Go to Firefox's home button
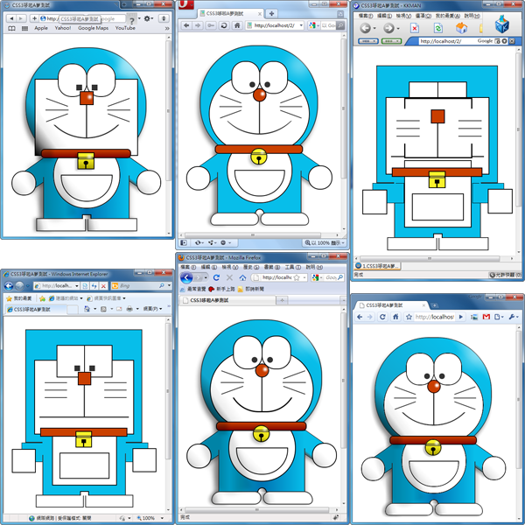This screenshot has width=525, height=525. click(x=242, y=277)
